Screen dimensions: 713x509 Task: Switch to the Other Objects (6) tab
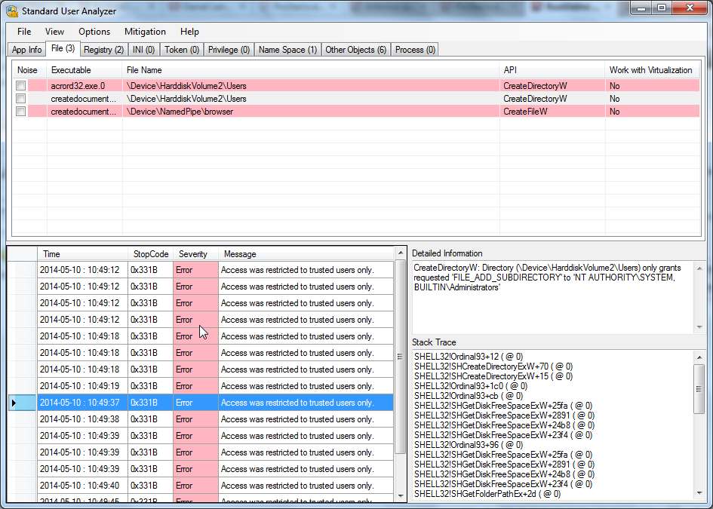pyautogui.click(x=356, y=50)
